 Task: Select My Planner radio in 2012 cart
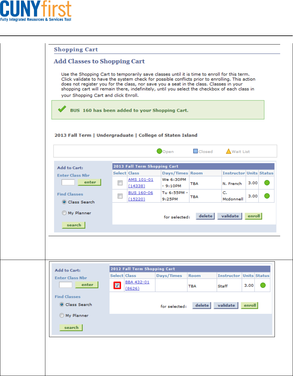pos(62,315)
